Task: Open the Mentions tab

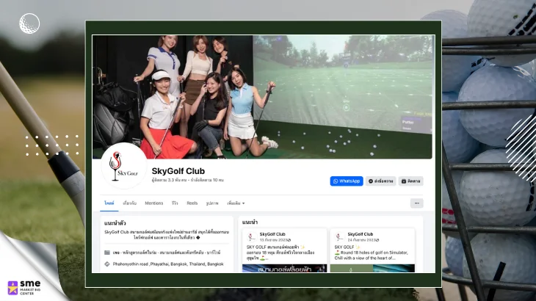Action: pyautogui.click(x=153, y=203)
